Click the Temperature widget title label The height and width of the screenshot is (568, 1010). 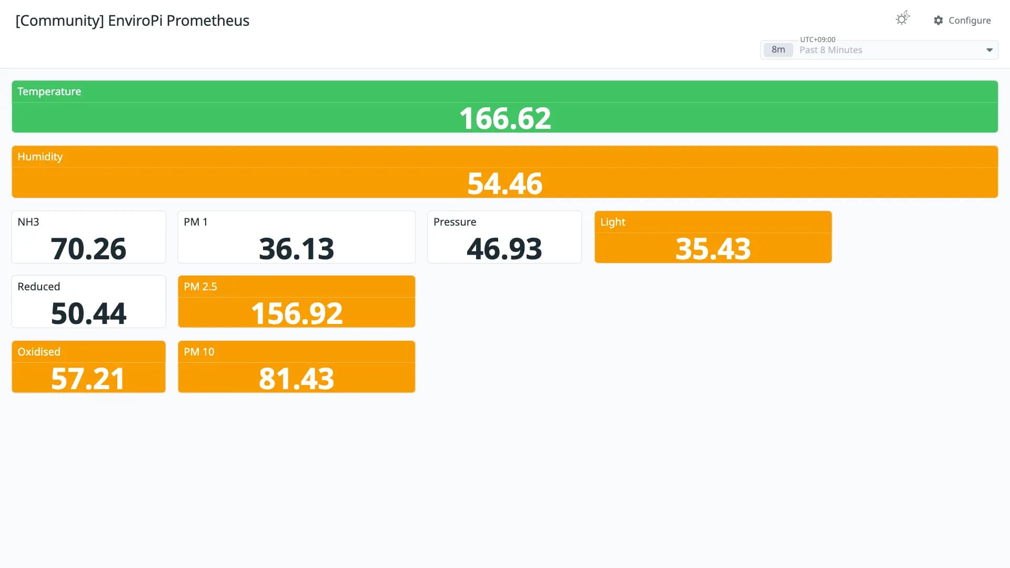pos(49,92)
